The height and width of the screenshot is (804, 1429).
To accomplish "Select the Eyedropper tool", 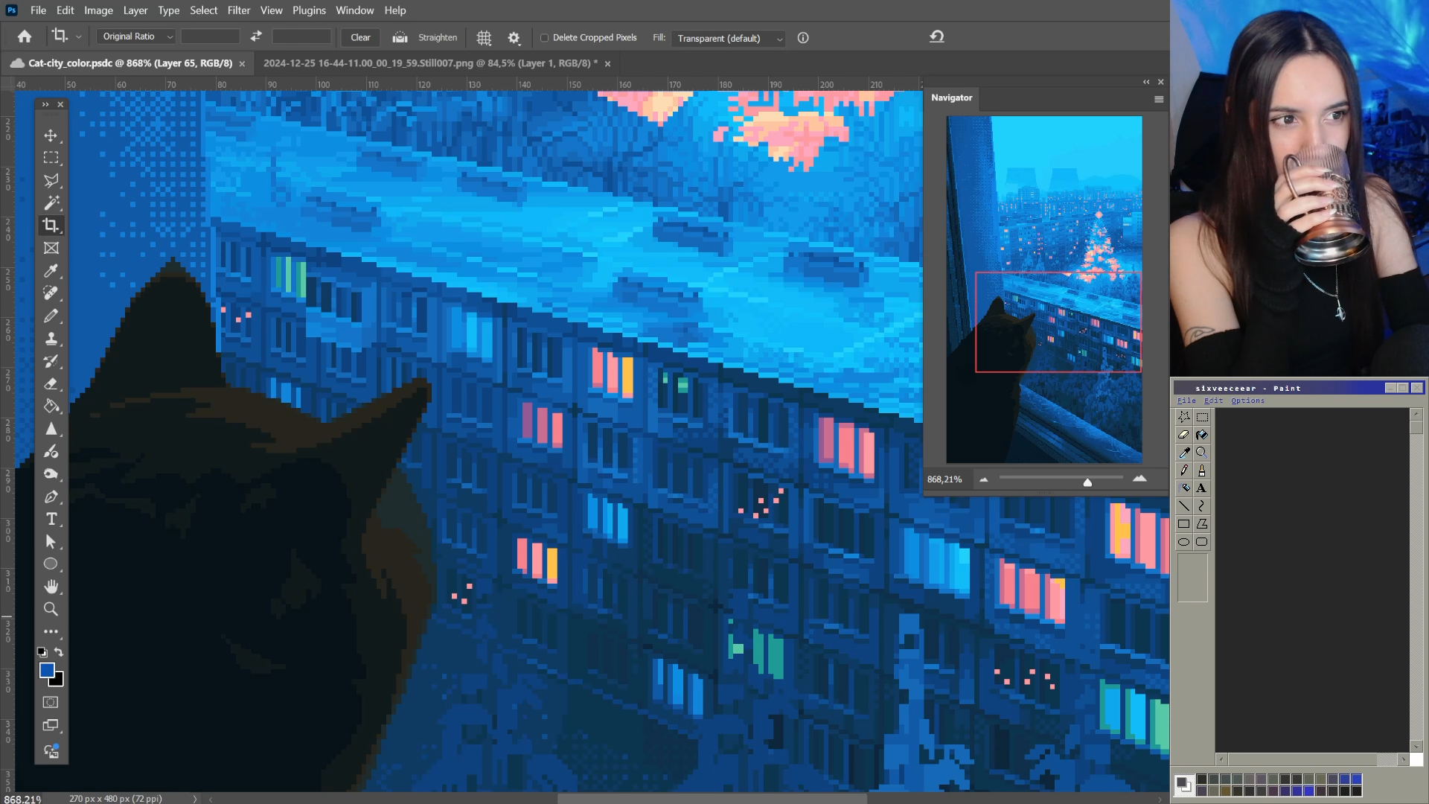I will tap(51, 271).
